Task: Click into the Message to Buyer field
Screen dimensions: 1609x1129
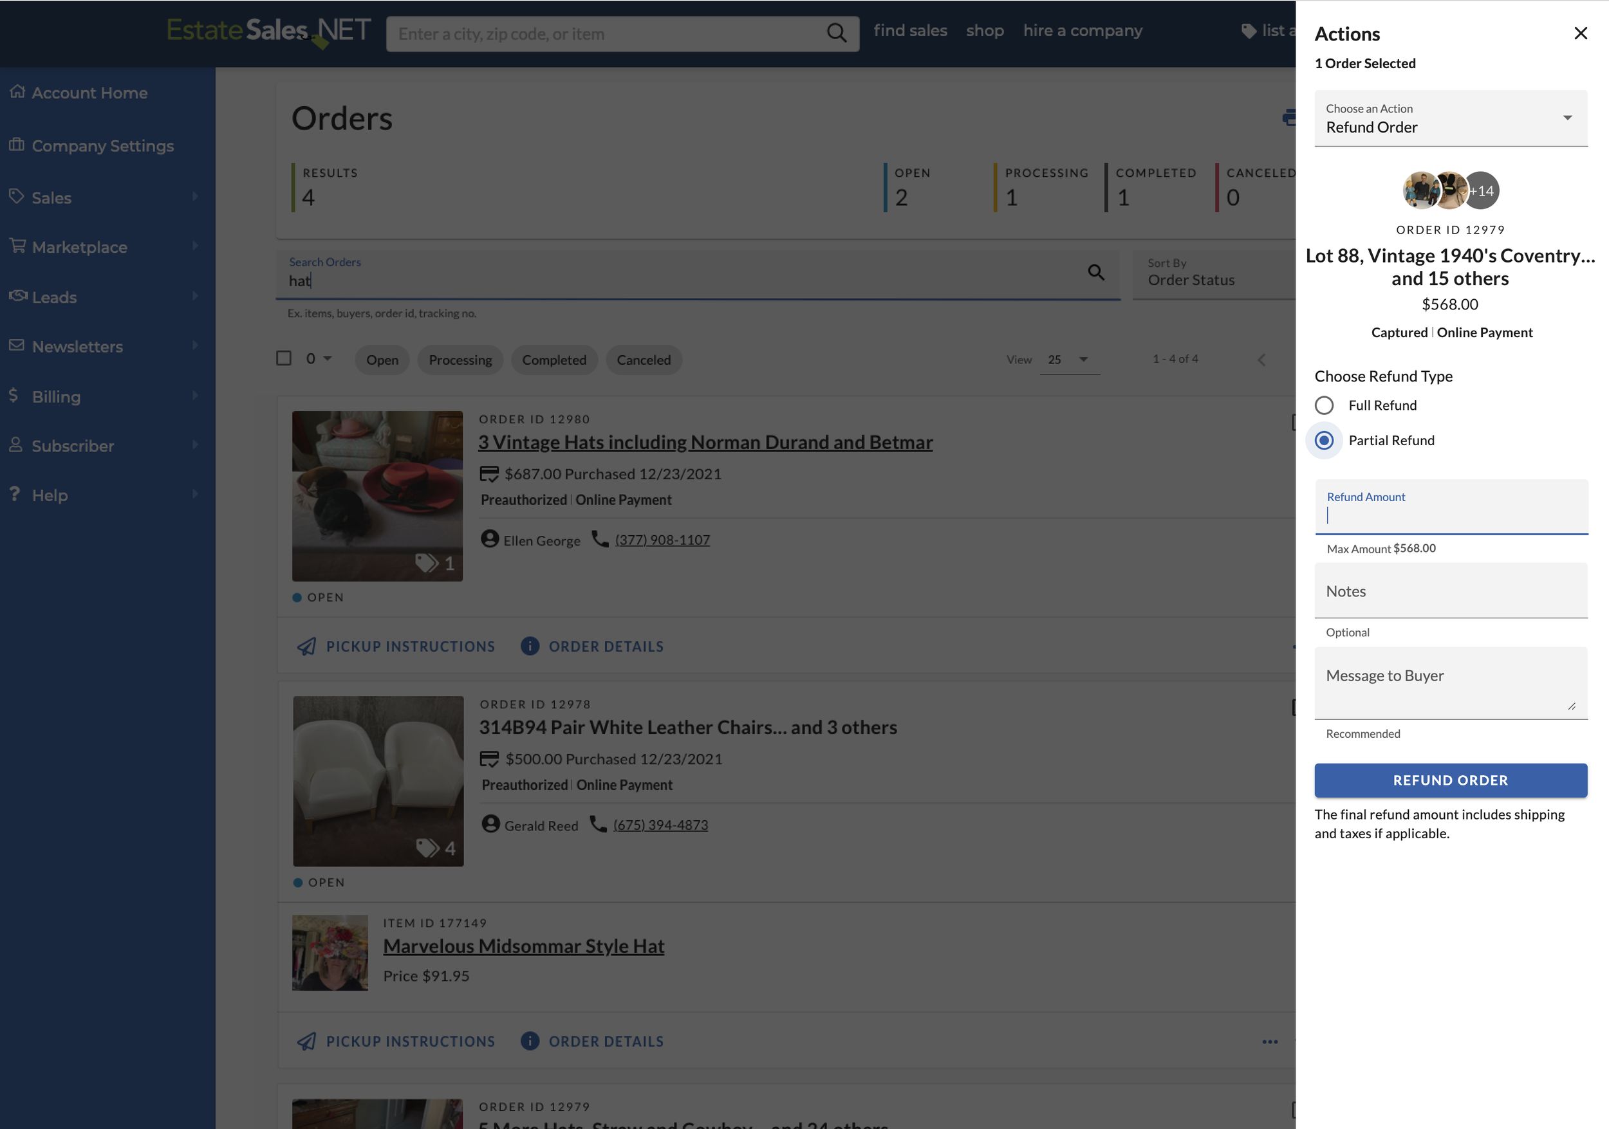Action: [x=1451, y=684]
